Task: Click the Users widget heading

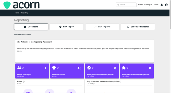Action: click(20, 82)
